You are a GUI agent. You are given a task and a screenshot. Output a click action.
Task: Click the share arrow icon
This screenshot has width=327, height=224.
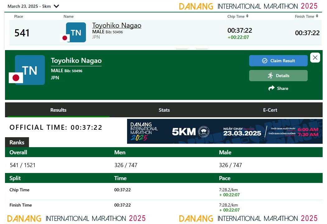271,88
